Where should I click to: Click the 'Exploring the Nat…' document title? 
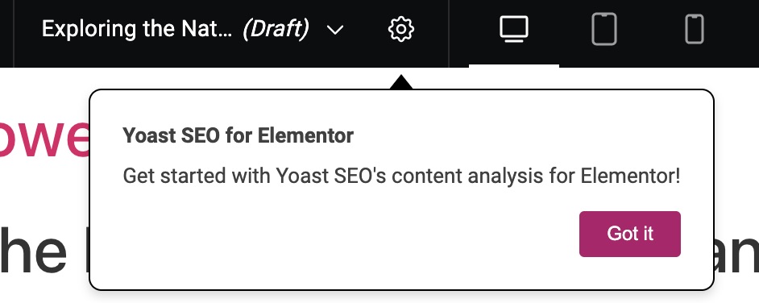click(x=136, y=29)
